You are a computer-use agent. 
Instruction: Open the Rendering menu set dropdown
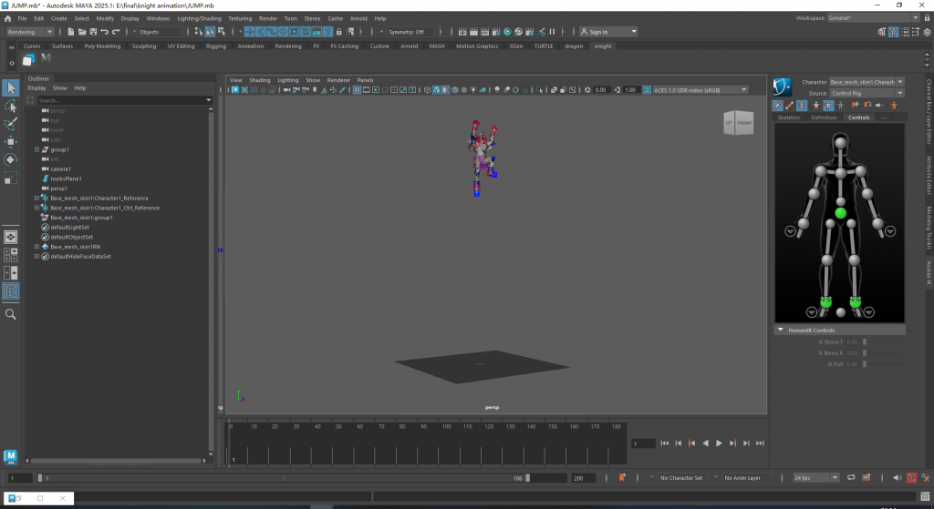click(30, 32)
